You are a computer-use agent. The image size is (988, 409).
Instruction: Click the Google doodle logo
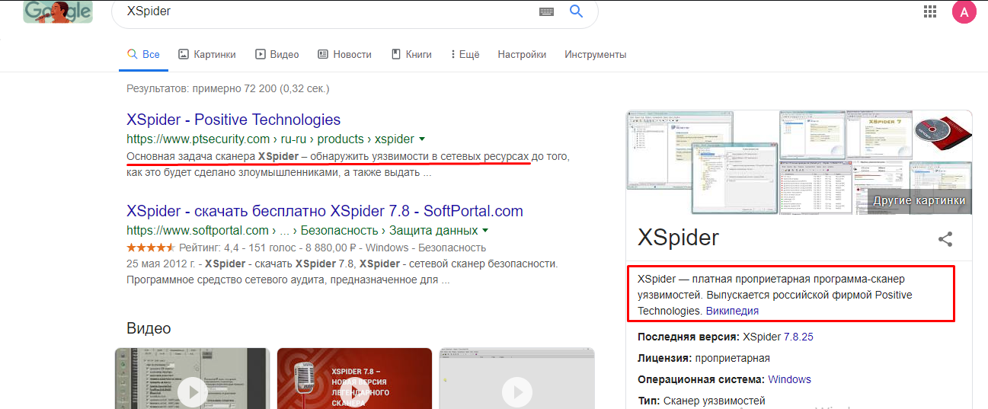58,11
